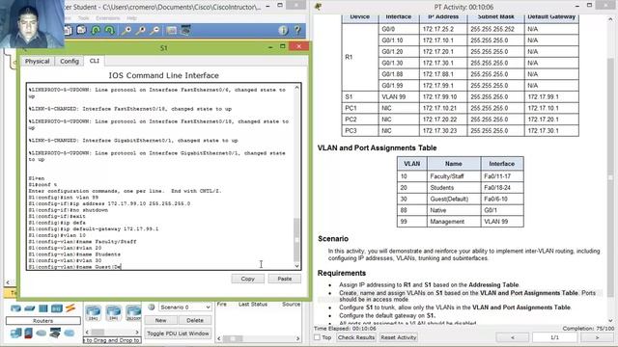The image size is (618, 347).
Task: Click the Delete scenario button
Action: point(195,320)
